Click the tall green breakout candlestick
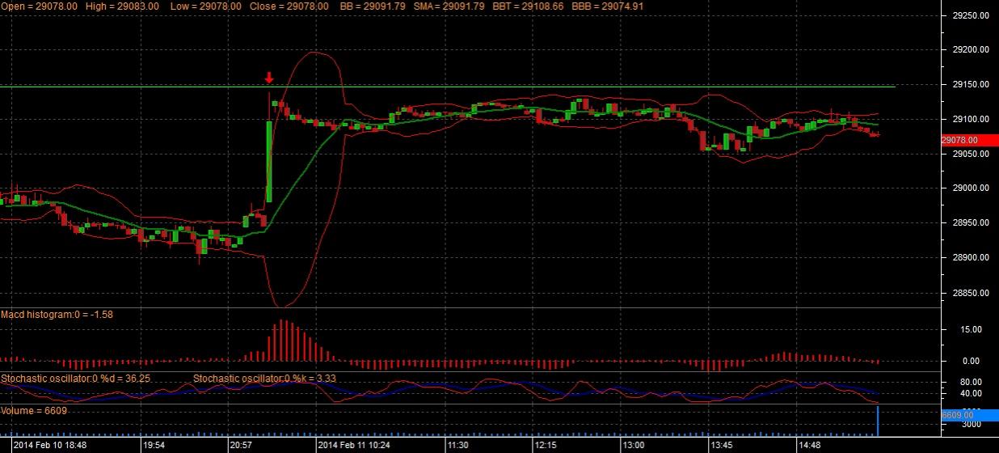This screenshot has height=453, width=999. tap(269, 161)
